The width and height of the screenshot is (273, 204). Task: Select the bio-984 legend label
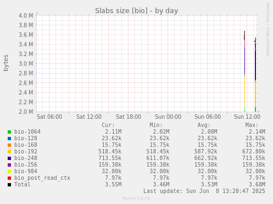pyautogui.click(x=26, y=171)
